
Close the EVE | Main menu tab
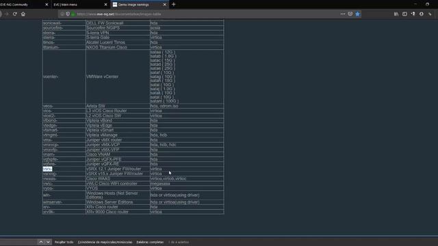[105, 5]
